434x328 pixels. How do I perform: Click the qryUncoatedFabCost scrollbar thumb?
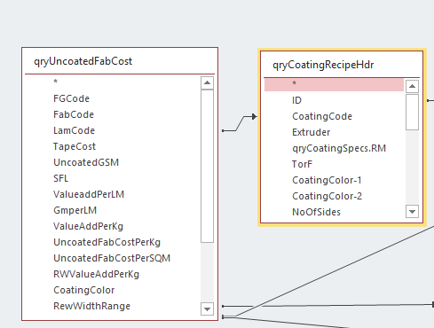click(x=207, y=167)
